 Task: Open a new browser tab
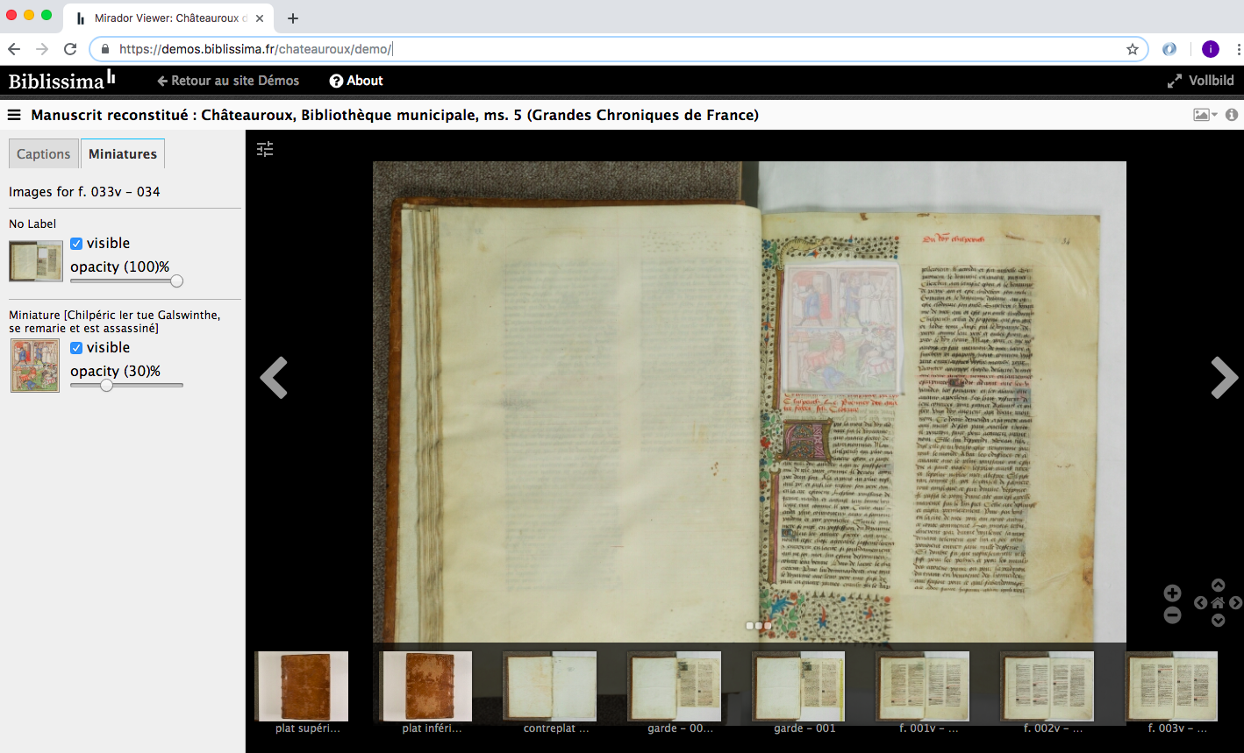point(293,18)
